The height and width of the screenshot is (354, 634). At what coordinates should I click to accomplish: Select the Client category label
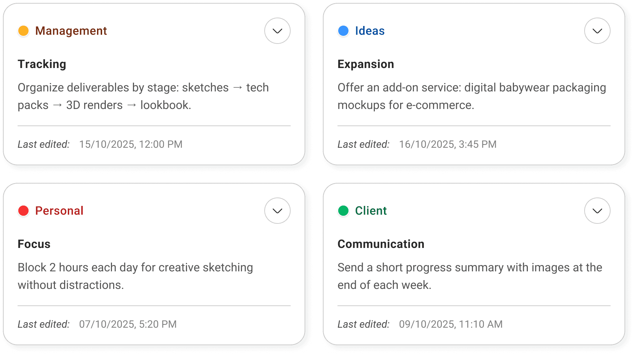[371, 211]
